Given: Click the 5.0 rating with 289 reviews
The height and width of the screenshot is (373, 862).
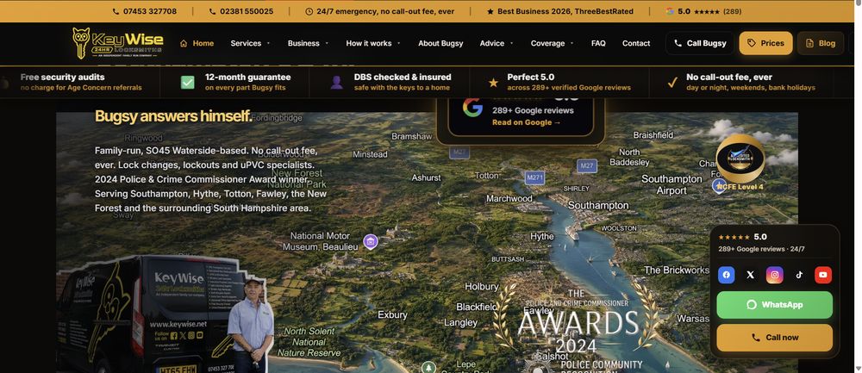Looking at the screenshot, I should tap(703, 11).
